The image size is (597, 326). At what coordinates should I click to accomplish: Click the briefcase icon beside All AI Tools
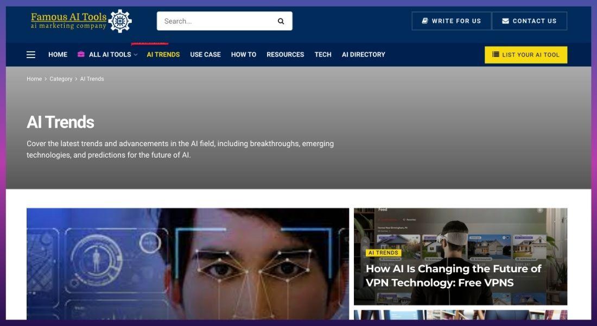(x=81, y=54)
